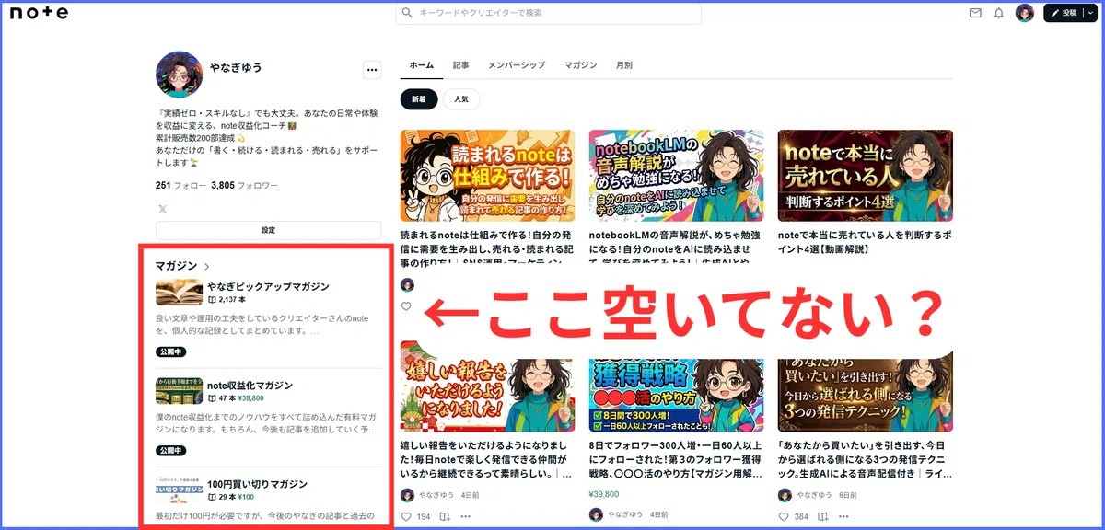Open the notebookLMの音声解説 thumbnail
This screenshot has width=1105, height=530.
tap(677, 176)
